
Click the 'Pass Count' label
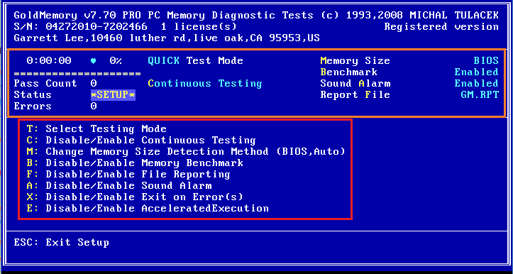(x=45, y=84)
